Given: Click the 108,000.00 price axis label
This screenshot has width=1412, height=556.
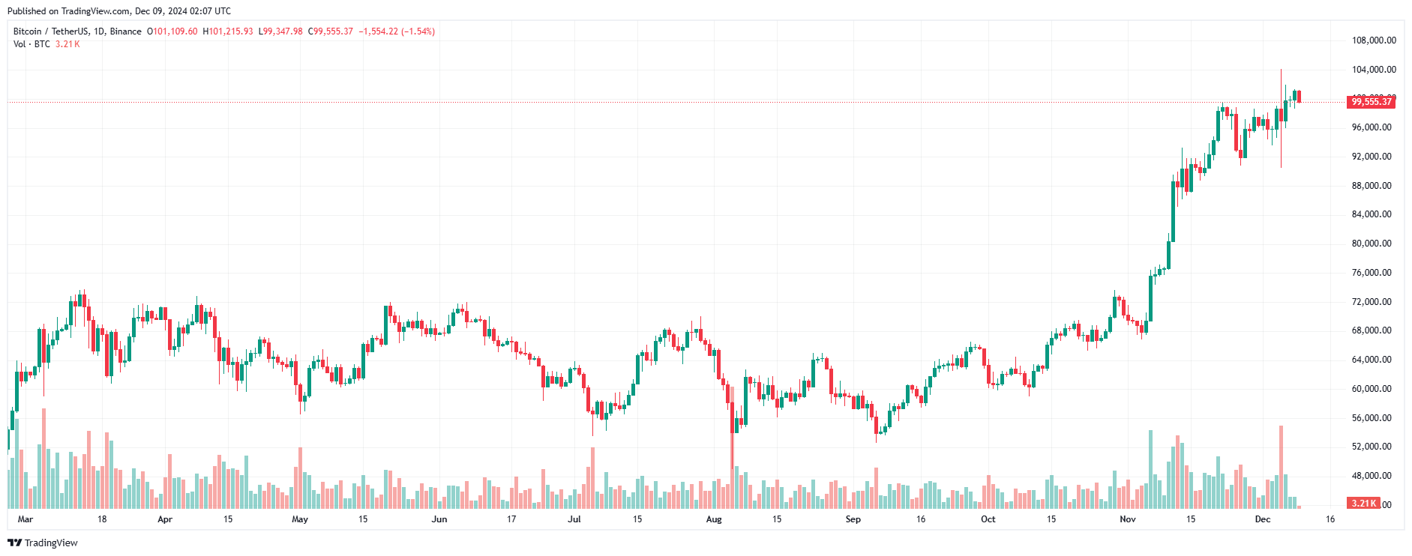Looking at the screenshot, I should tap(1374, 40).
